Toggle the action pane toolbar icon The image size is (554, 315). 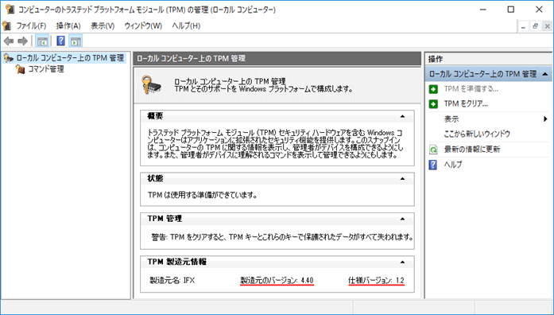pos(76,41)
